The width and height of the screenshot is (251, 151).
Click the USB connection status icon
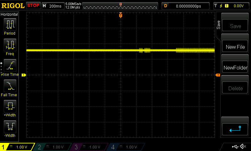235,147
